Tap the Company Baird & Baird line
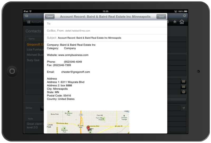Image resolution: width=211 pixels, height=143 pixels. click(71, 45)
